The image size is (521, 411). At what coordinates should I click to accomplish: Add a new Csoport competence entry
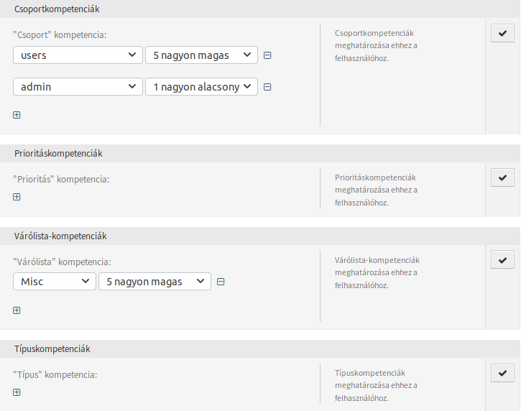coord(17,115)
